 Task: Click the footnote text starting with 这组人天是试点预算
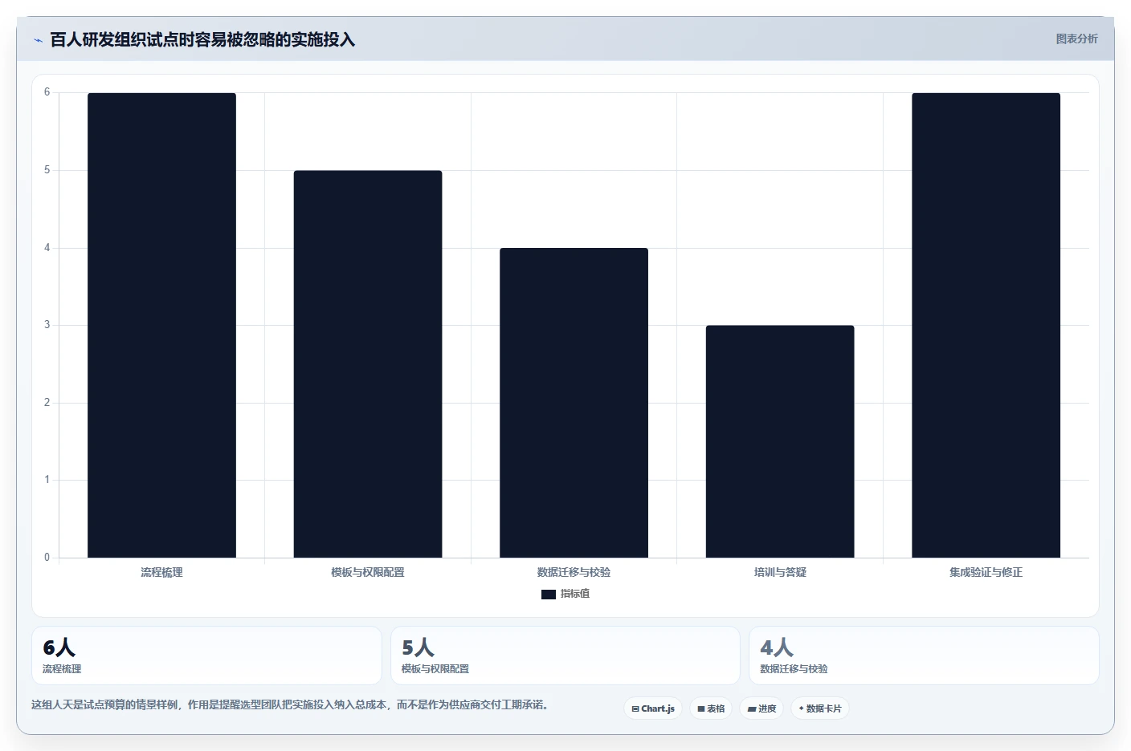[x=291, y=704]
